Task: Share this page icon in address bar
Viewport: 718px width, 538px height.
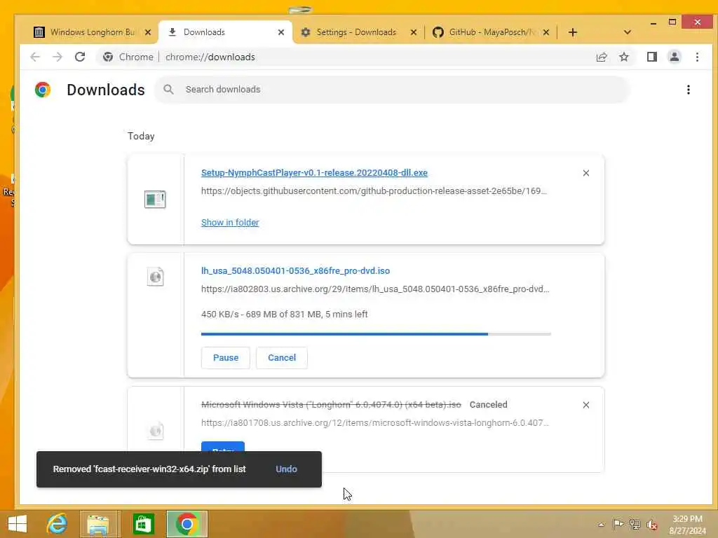Action: click(x=601, y=57)
